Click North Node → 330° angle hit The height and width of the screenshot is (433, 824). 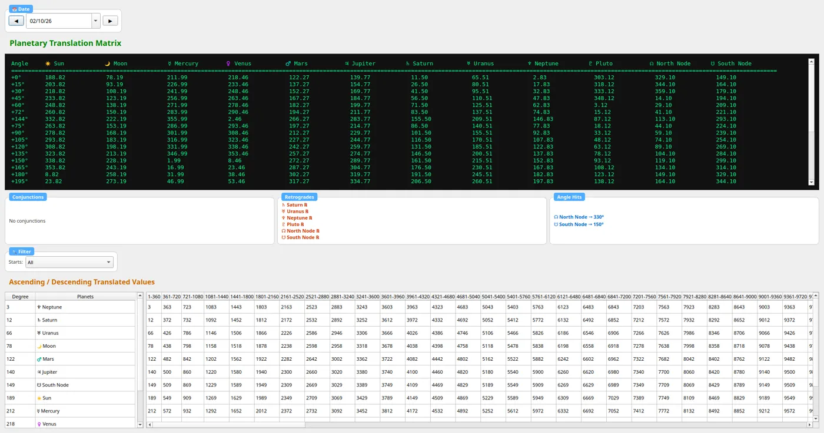579,217
